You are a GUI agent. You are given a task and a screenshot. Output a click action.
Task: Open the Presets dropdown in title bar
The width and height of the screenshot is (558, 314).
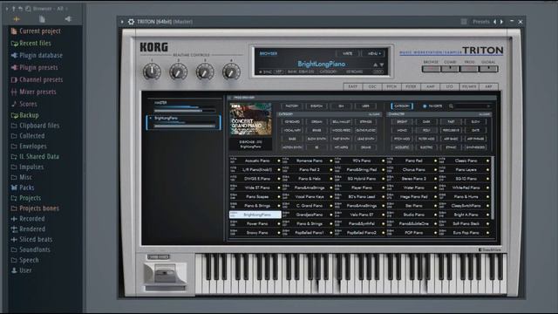[481, 22]
